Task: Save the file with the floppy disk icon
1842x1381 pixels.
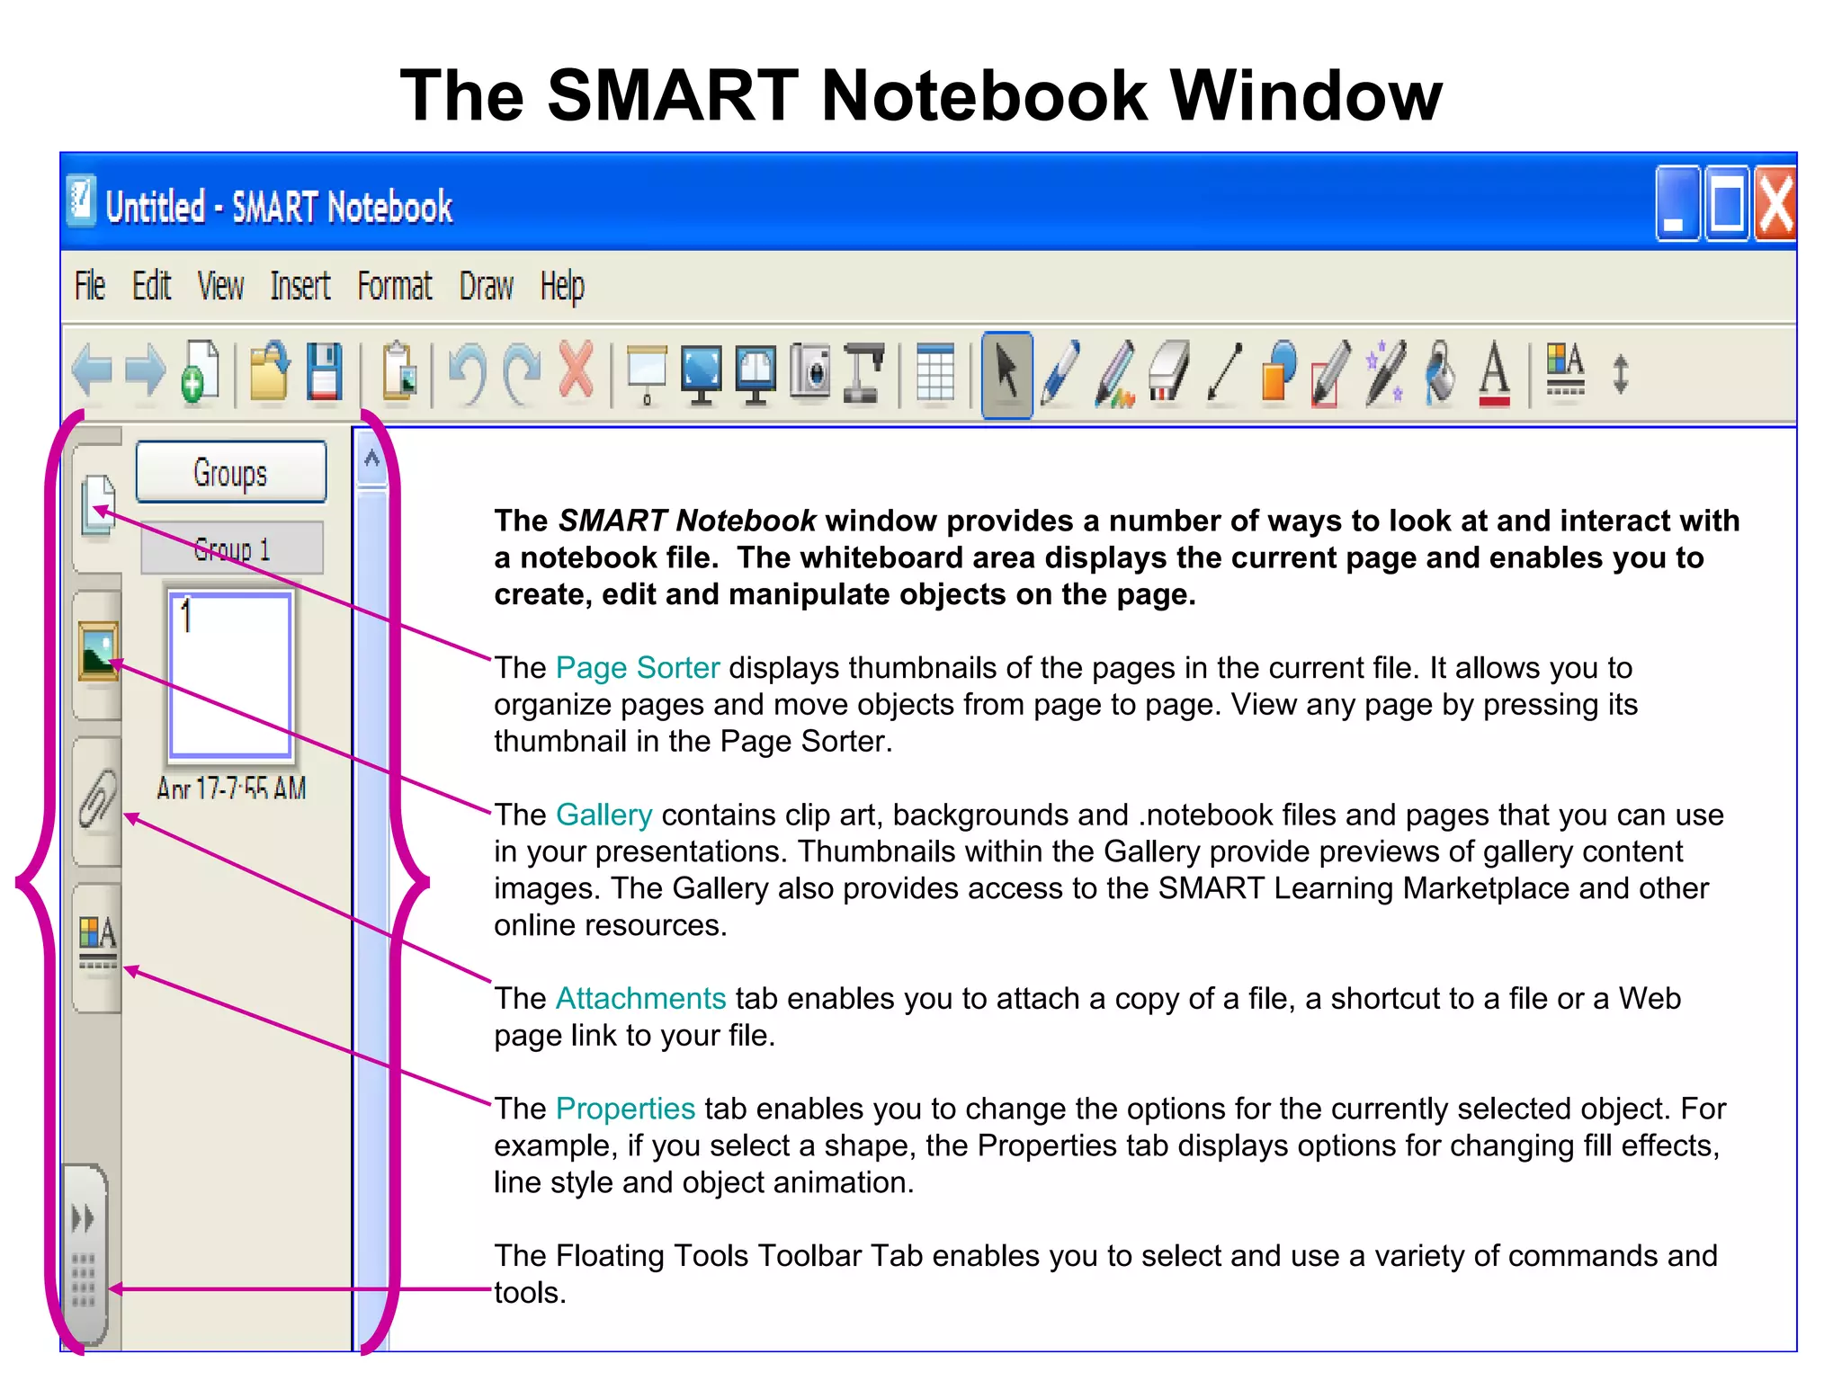Action: point(325,371)
